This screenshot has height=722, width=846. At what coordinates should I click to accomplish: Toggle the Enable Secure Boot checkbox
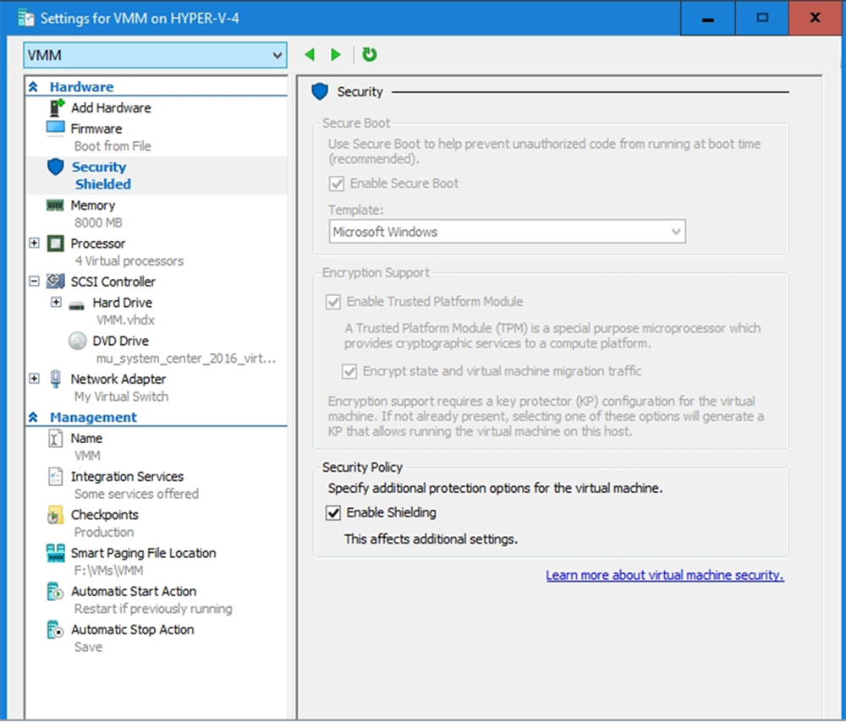coord(337,183)
